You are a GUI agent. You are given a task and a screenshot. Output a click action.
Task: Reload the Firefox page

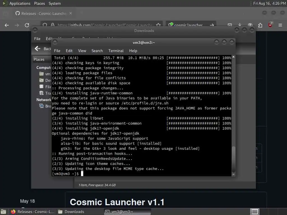click(27, 25)
